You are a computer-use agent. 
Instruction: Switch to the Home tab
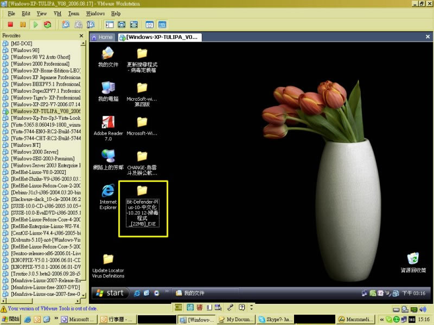[102, 37]
